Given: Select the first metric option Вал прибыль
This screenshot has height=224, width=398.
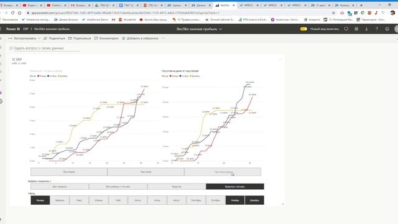Looking at the screenshot, I should (60, 187).
